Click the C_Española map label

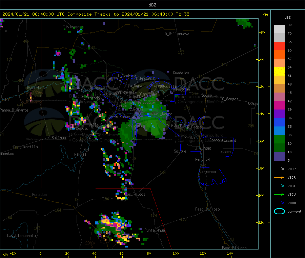[146, 79]
